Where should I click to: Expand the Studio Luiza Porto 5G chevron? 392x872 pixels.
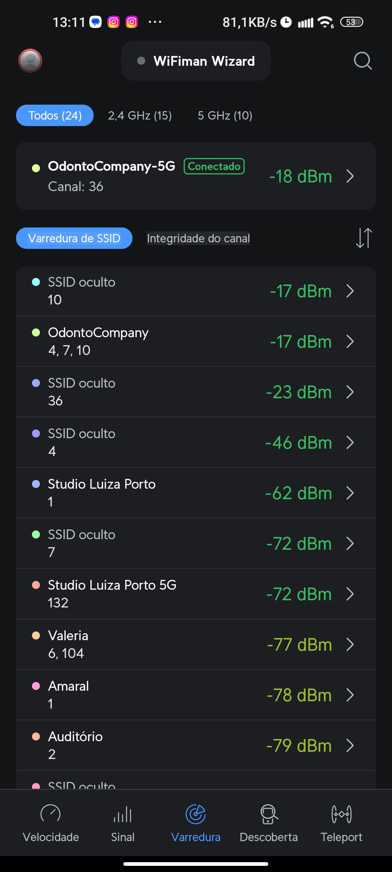point(350,594)
